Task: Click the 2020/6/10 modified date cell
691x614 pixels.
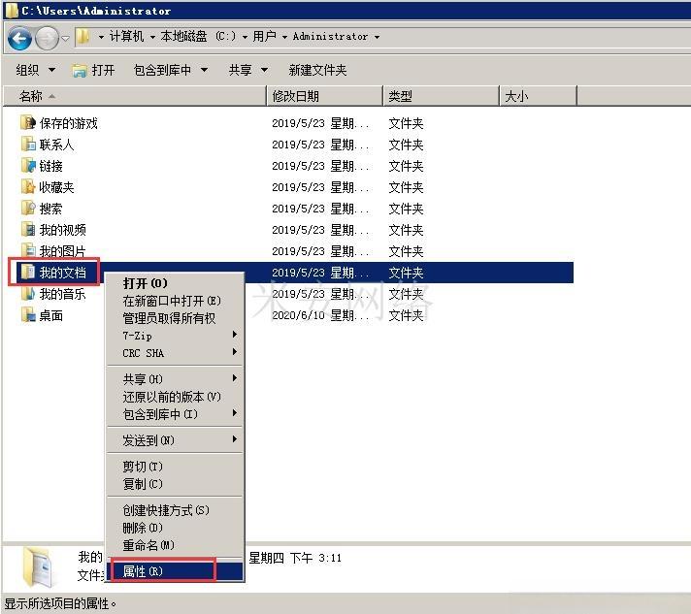Action: click(x=320, y=315)
